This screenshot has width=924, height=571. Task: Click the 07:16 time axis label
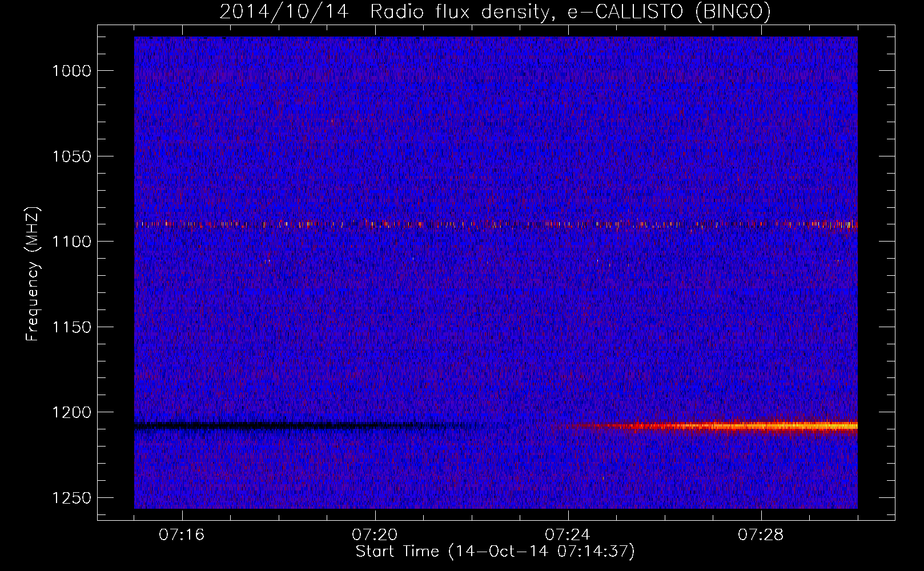182,535
